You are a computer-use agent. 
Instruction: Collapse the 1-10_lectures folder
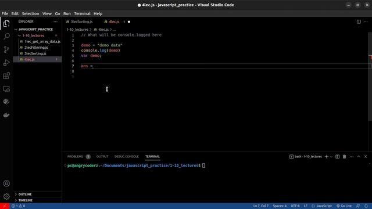coord(33,35)
